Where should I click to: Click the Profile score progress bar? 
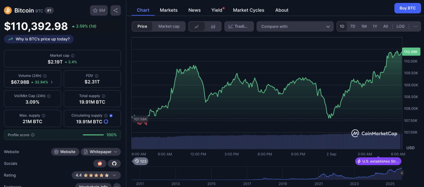93,135
